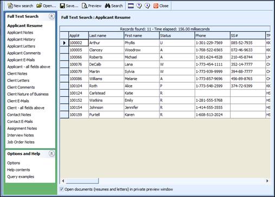Open the Applicant Comments search

tap(24, 53)
